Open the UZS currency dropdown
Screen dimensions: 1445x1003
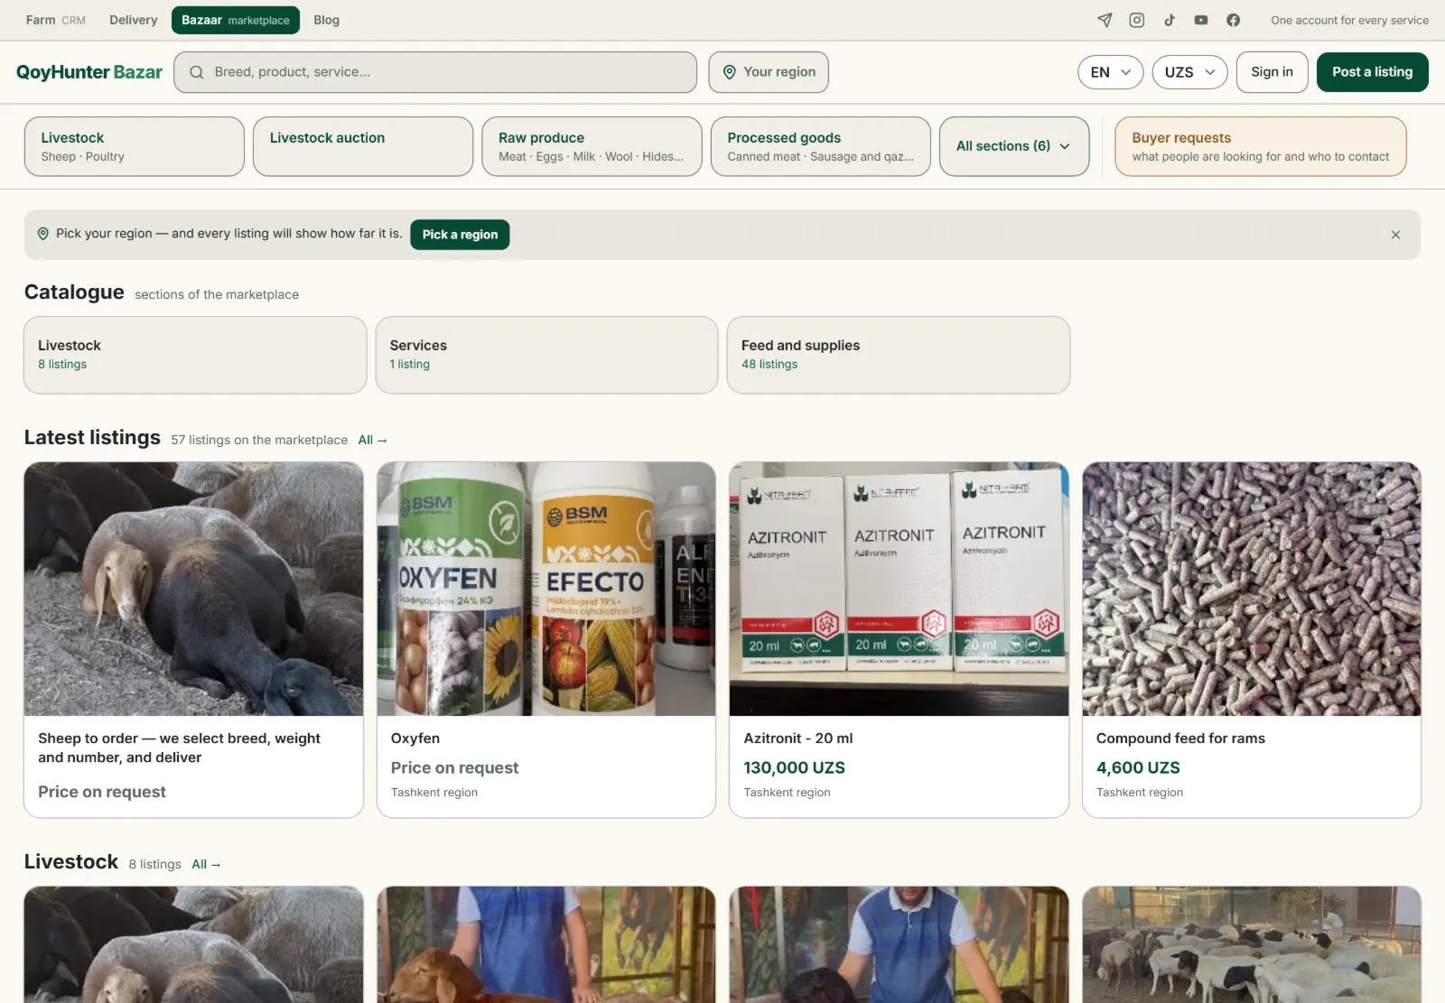point(1189,72)
